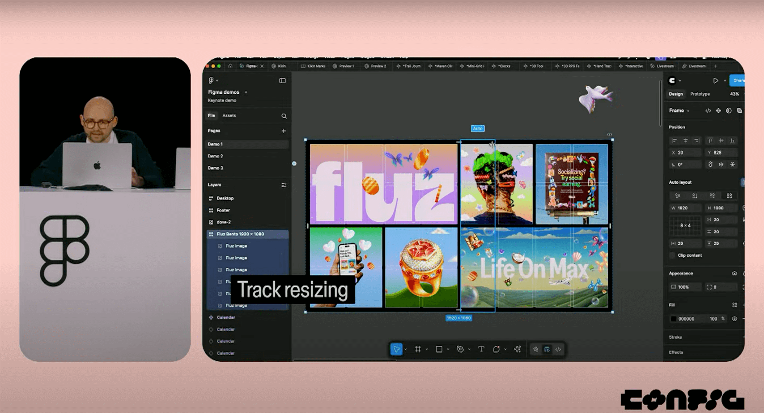Click the collapse layers icon next to Layers
Image resolution: width=764 pixels, height=413 pixels.
(284, 185)
